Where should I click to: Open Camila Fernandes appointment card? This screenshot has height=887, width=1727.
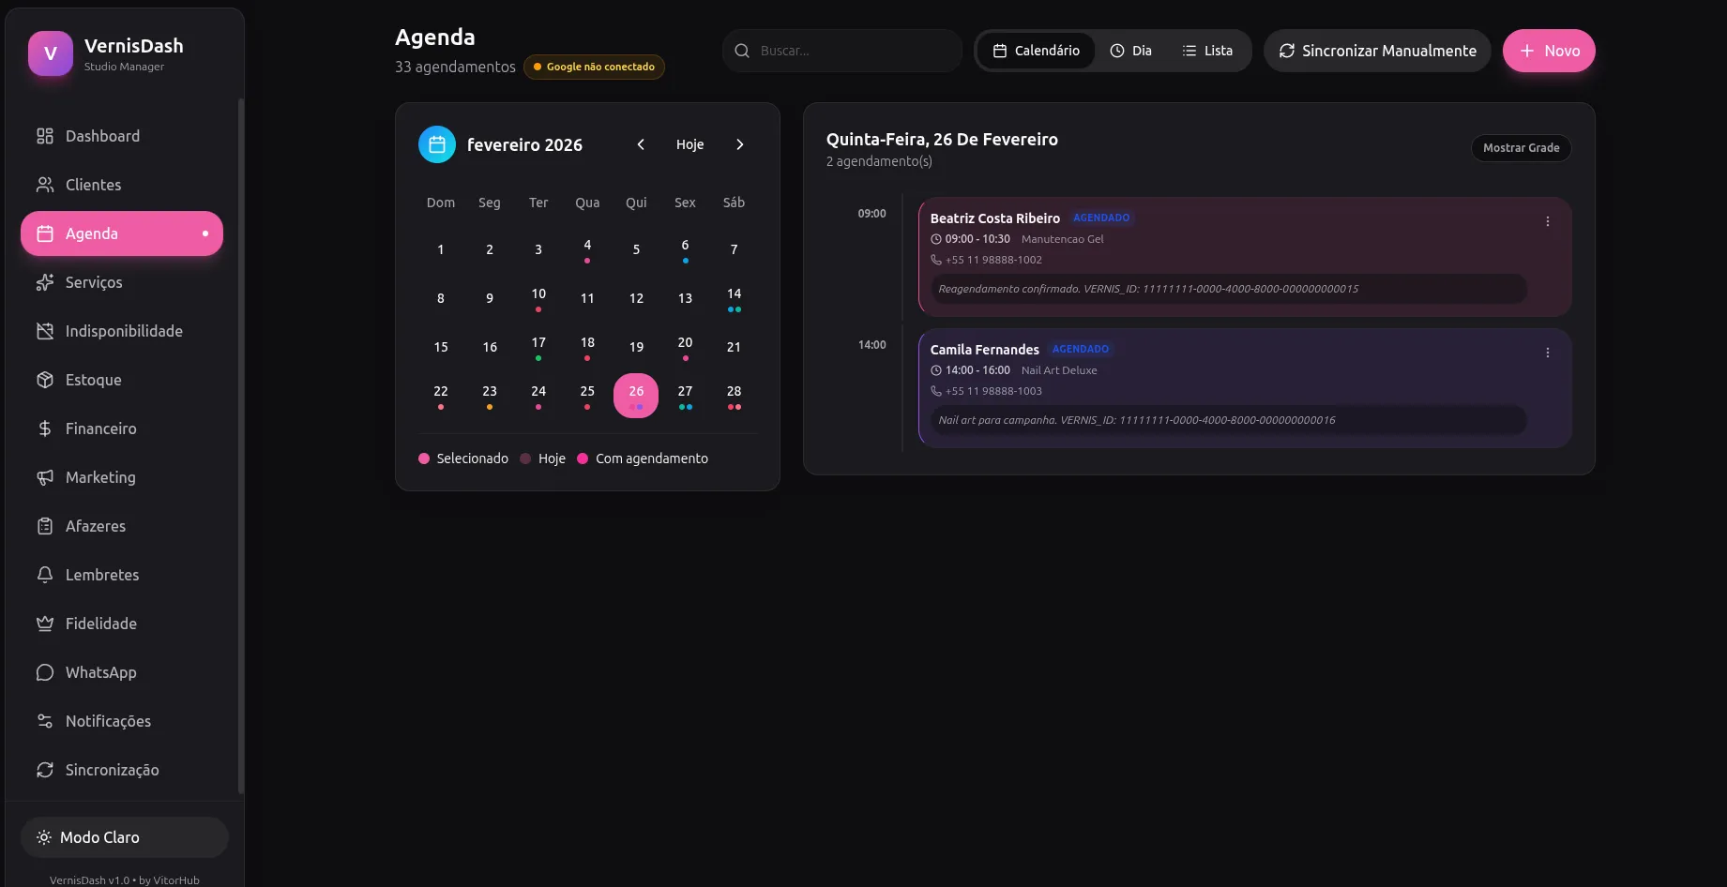tap(1245, 387)
